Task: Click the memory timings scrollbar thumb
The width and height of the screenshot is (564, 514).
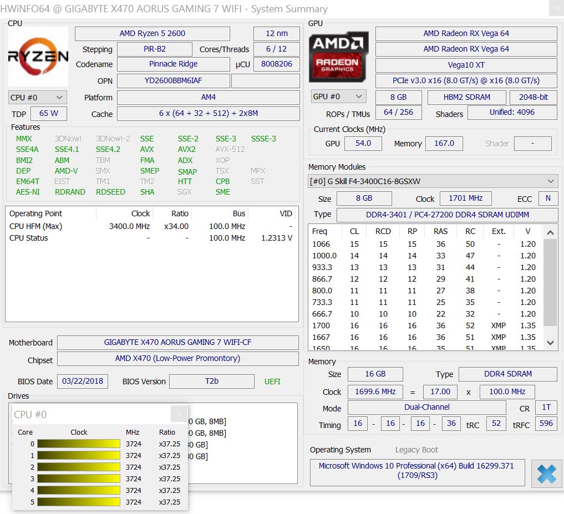Action: click(550, 282)
